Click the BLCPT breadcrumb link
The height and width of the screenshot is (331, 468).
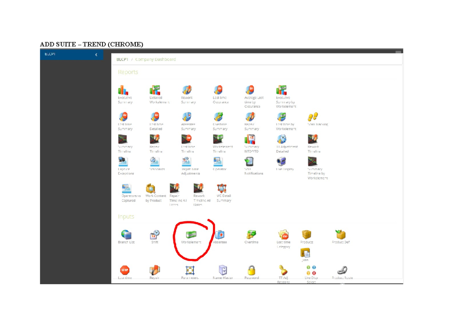tap(123, 60)
